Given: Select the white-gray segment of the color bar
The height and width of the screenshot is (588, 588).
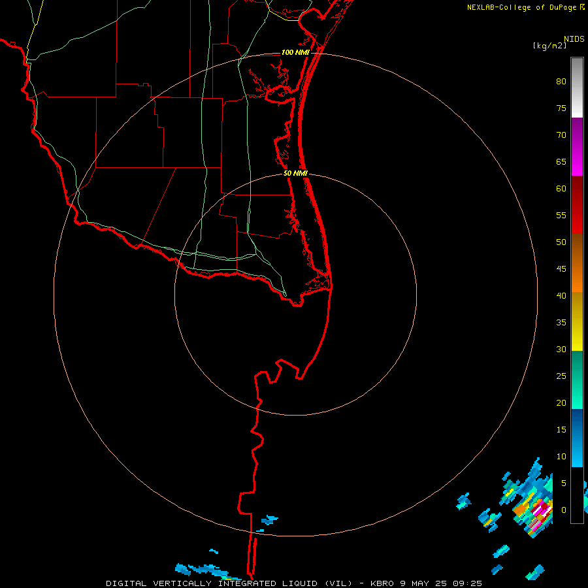Looking at the screenshot, I should pyautogui.click(x=577, y=88).
